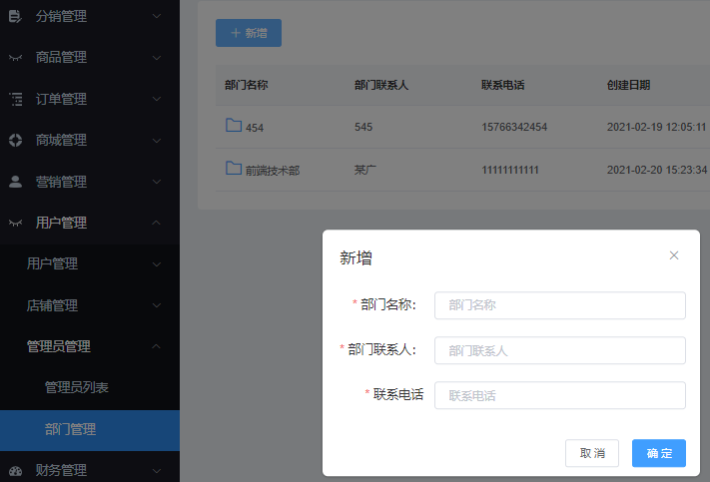Focus the 部门联系人 input field
The width and height of the screenshot is (710, 482).
[x=559, y=350]
